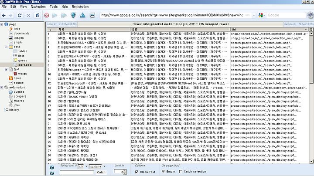The height and width of the screenshot is (176, 314).
Task: Open the View menu
Action: [x=24, y=7]
